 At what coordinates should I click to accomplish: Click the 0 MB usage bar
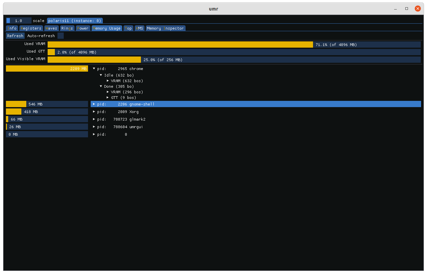(x=47, y=134)
